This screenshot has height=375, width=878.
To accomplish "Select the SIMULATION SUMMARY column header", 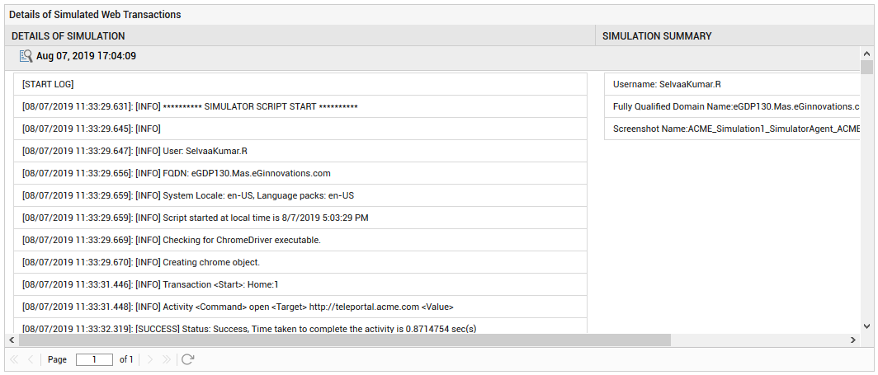I will [x=734, y=35].
